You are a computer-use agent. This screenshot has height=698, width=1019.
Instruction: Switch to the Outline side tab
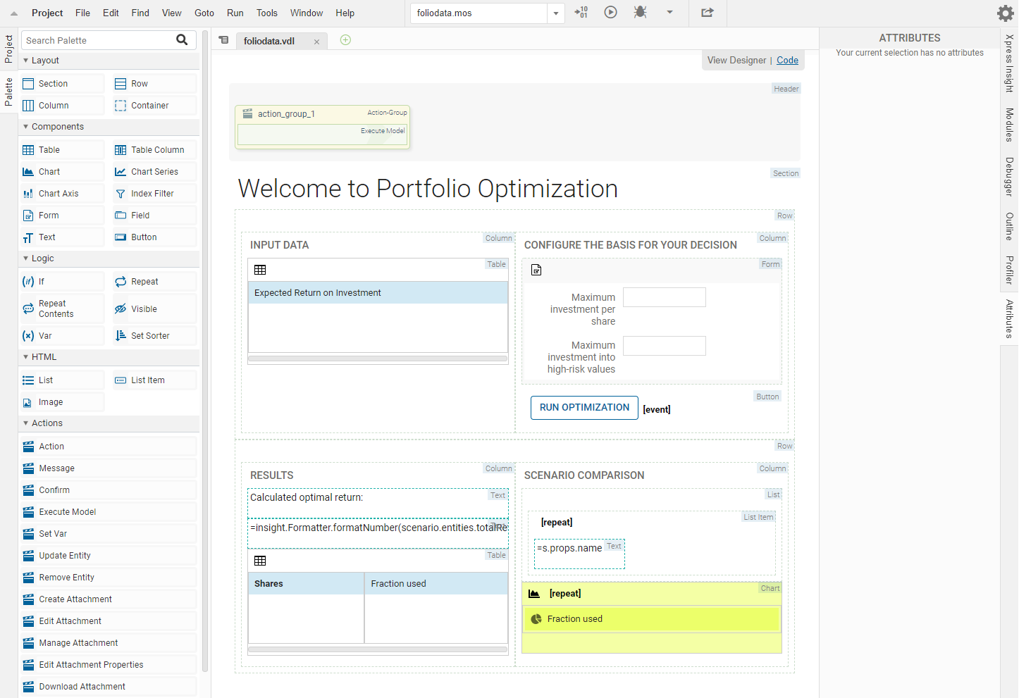(x=1009, y=227)
